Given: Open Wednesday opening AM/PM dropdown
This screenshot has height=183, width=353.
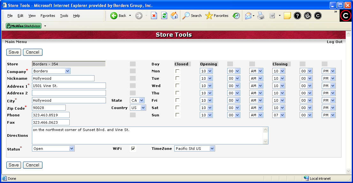Looking at the screenshot, I should tap(256, 86).
